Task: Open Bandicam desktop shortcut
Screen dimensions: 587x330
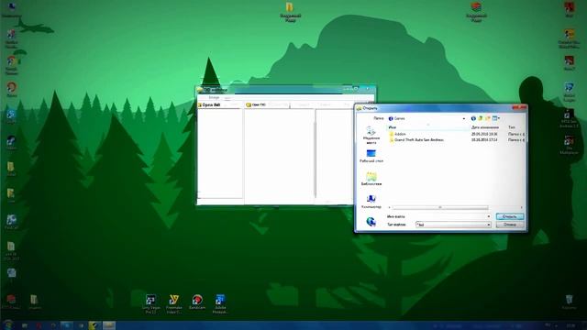Action: (197, 302)
